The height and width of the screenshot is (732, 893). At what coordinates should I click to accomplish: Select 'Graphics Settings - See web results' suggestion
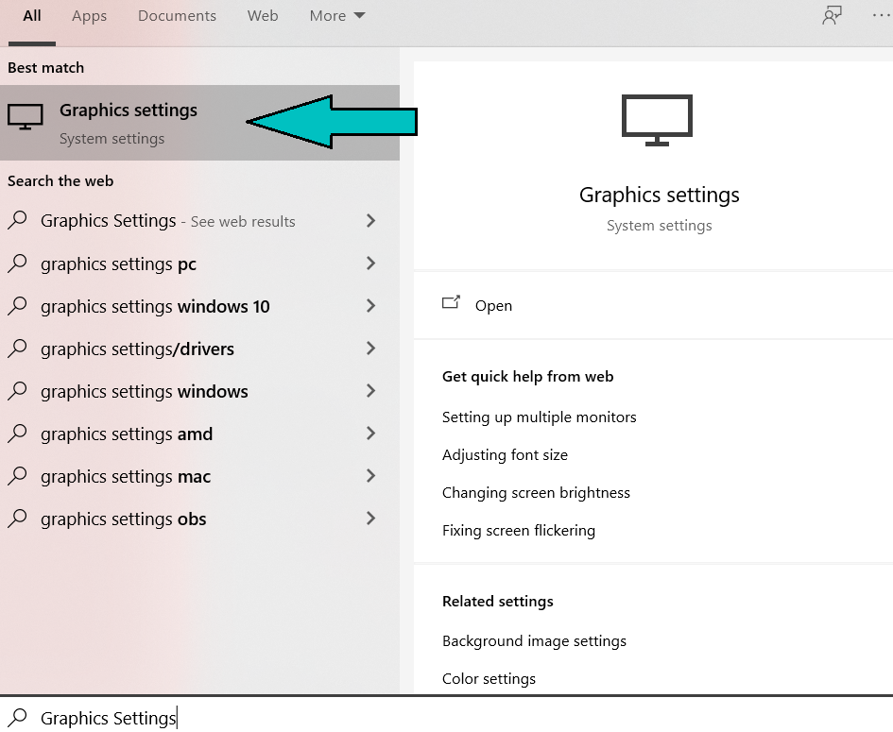pos(199,221)
